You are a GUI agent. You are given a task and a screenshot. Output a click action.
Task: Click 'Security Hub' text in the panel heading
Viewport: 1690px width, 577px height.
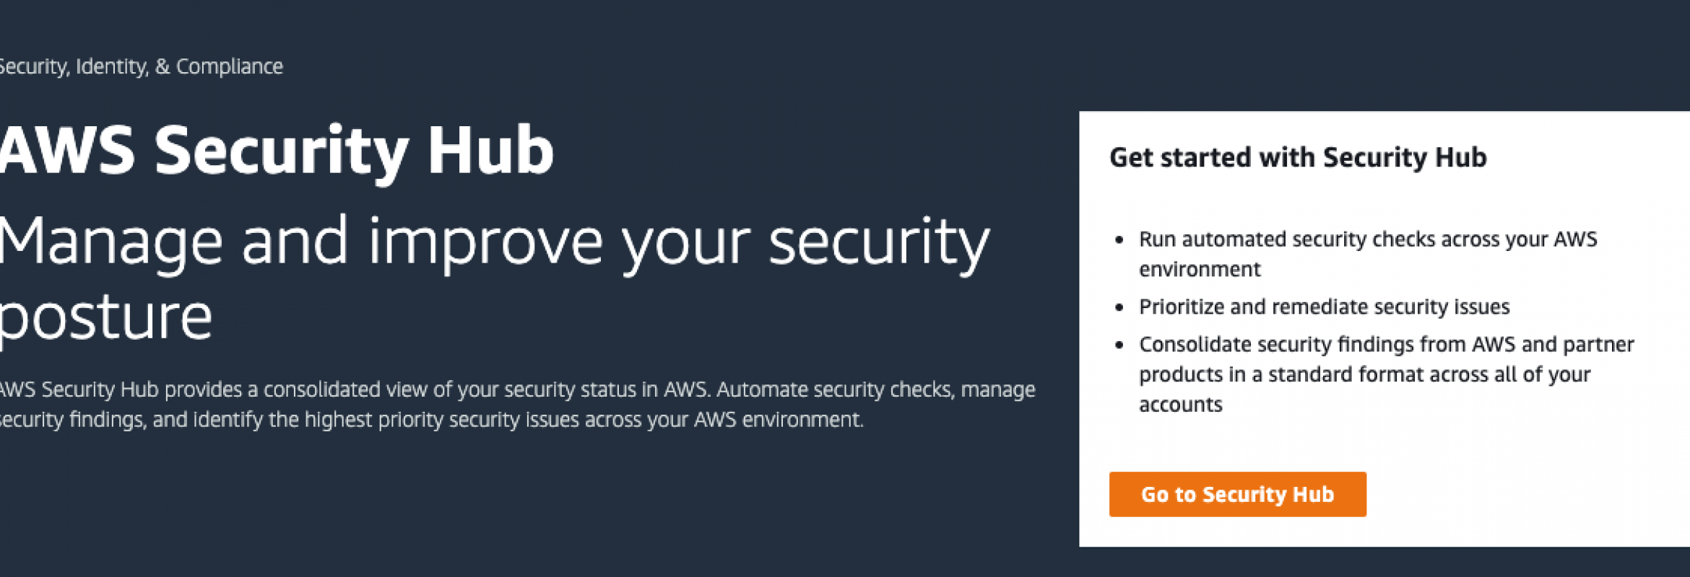[x=1405, y=157]
